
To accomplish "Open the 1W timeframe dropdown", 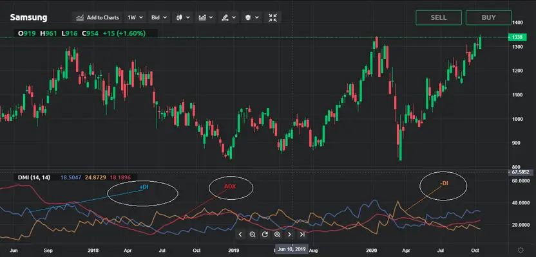I will (x=134, y=17).
